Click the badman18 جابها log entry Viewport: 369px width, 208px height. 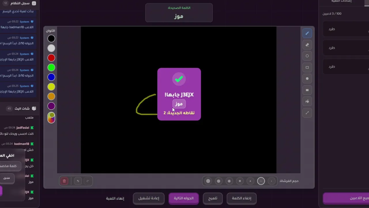click(x=17, y=24)
